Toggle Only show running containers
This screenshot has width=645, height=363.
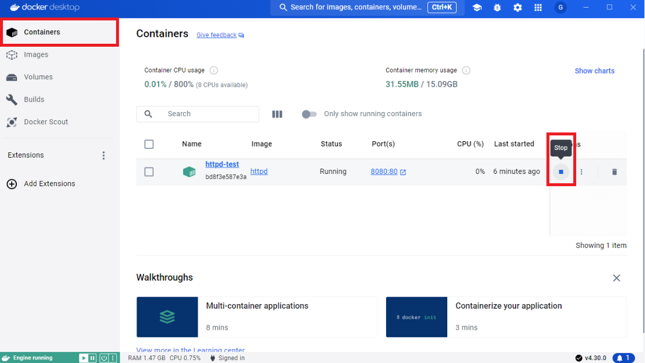tap(309, 114)
